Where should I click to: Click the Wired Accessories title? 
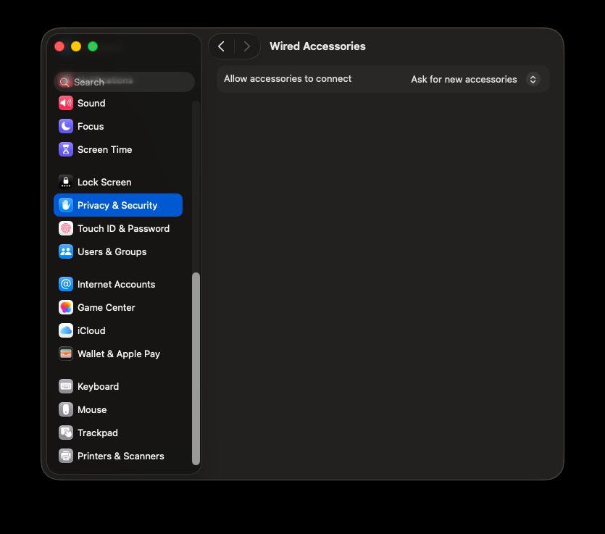[x=317, y=46]
